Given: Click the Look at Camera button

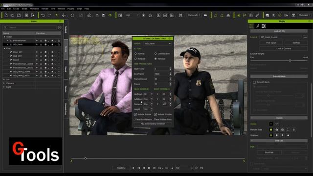Looking at the screenshot, I should tap(284, 49).
